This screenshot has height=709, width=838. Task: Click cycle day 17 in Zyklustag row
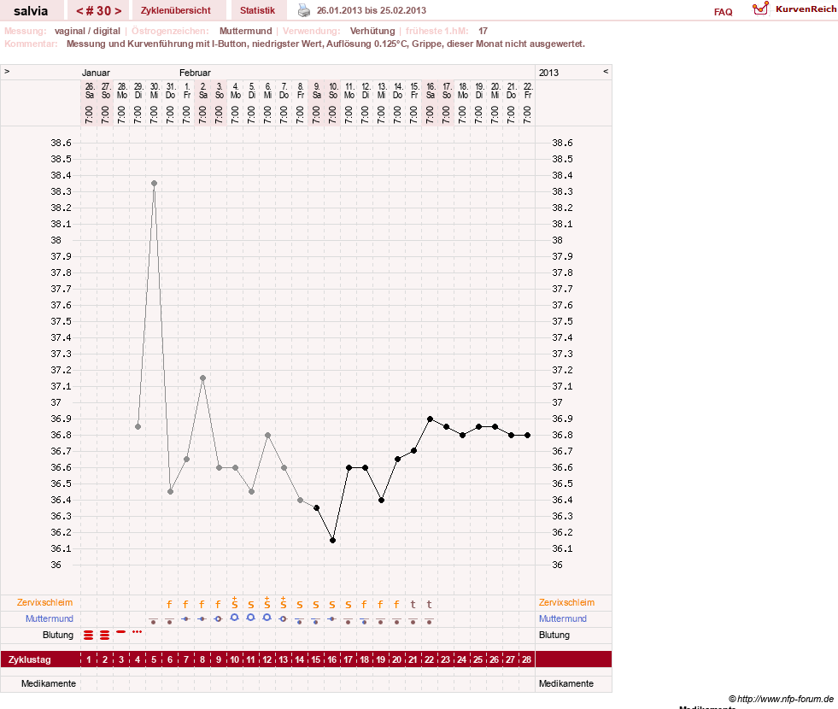pos(348,659)
